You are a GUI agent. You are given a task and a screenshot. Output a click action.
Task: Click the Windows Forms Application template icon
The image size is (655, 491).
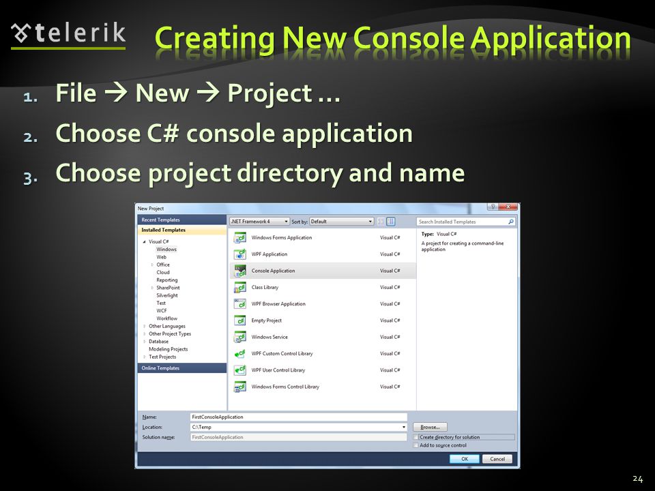pos(239,237)
